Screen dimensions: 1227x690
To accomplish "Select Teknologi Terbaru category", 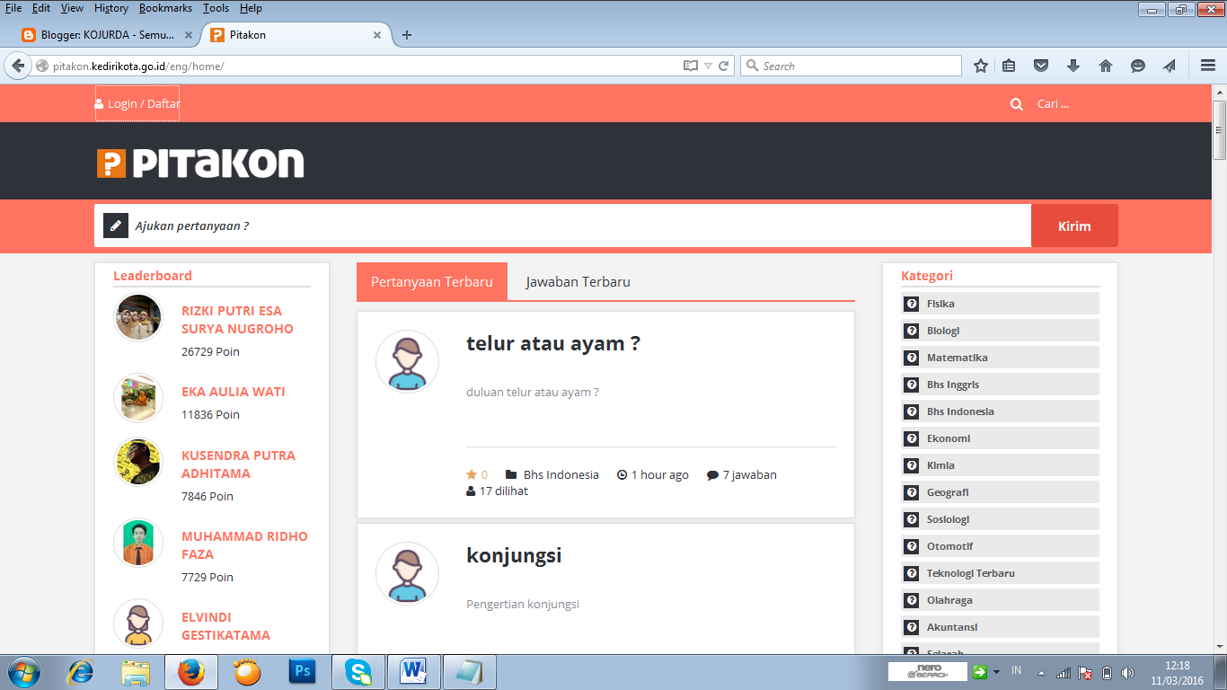I will [1000, 573].
